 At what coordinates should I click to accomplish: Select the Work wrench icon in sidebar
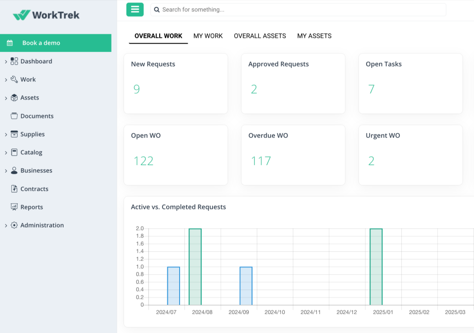click(x=14, y=79)
